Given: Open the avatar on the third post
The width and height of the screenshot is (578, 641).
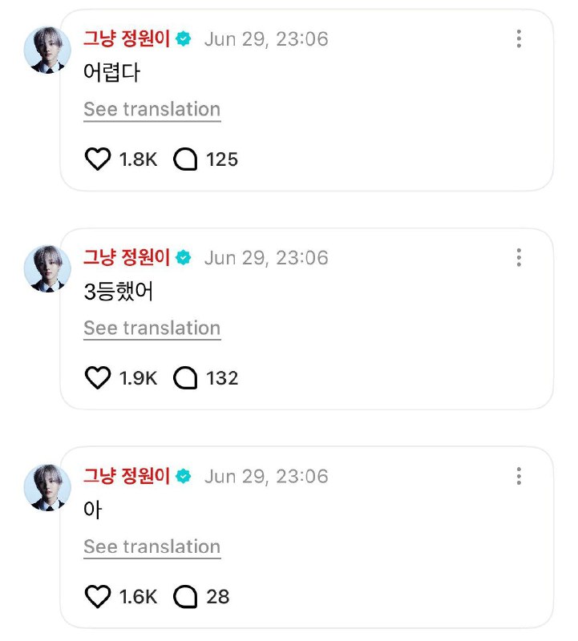Looking at the screenshot, I should coord(47,487).
